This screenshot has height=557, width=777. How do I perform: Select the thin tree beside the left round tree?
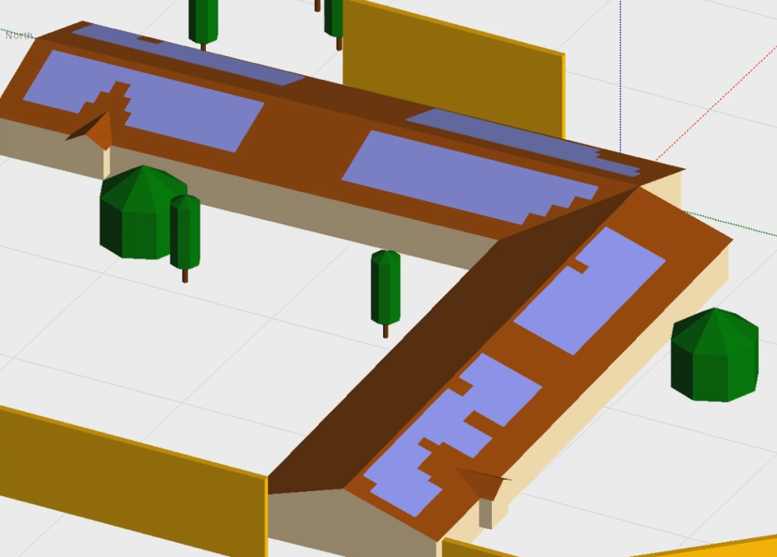185,233
